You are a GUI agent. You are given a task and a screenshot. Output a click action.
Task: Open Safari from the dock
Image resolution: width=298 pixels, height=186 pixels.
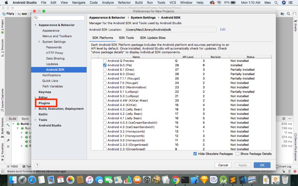[x=32, y=180]
